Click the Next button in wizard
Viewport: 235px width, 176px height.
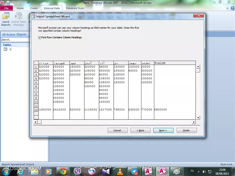tap(163, 131)
